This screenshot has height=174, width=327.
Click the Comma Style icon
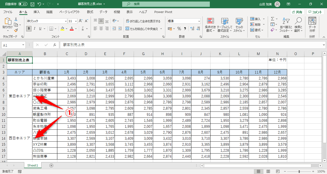click(x=185, y=29)
